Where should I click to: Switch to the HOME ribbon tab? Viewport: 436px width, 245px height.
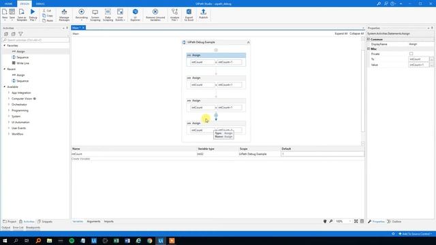click(x=8, y=4)
